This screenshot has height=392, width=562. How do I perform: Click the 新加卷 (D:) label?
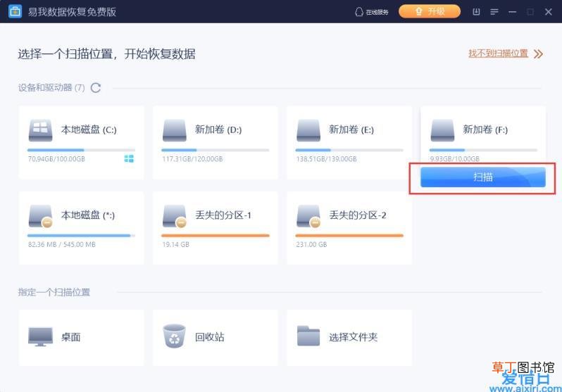pyautogui.click(x=218, y=129)
